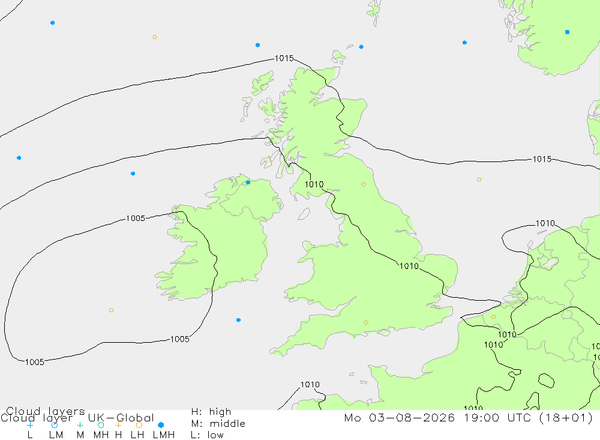
Task: Click the 1005 label south of Ireland
Action: pos(180,339)
